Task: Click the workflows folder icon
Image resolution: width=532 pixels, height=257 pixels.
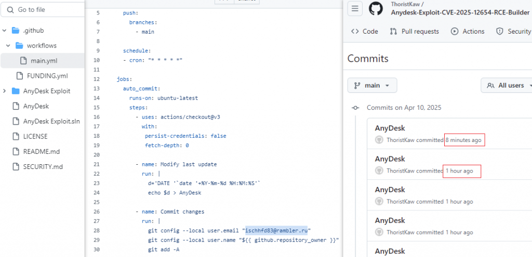Action: [19, 45]
